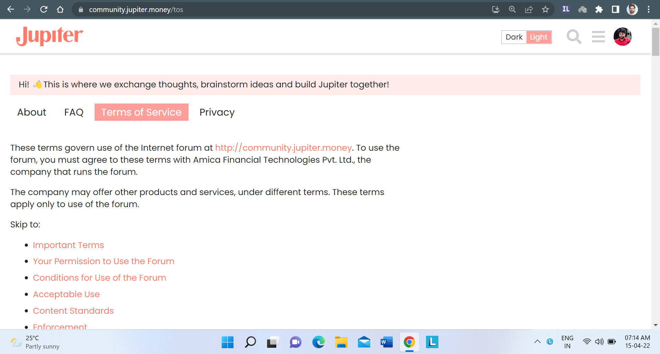The width and height of the screenshot is (660, 354).
Task: Open the forum search magnifier
Action: point(574,36)
